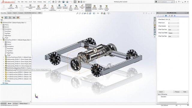Open Bill of Materials tool
This screenshot has width=192, height=108.
76,7
